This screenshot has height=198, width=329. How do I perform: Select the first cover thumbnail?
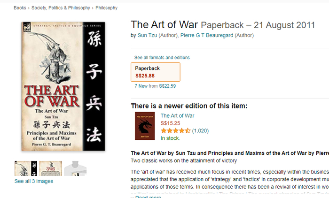(26, 168)
